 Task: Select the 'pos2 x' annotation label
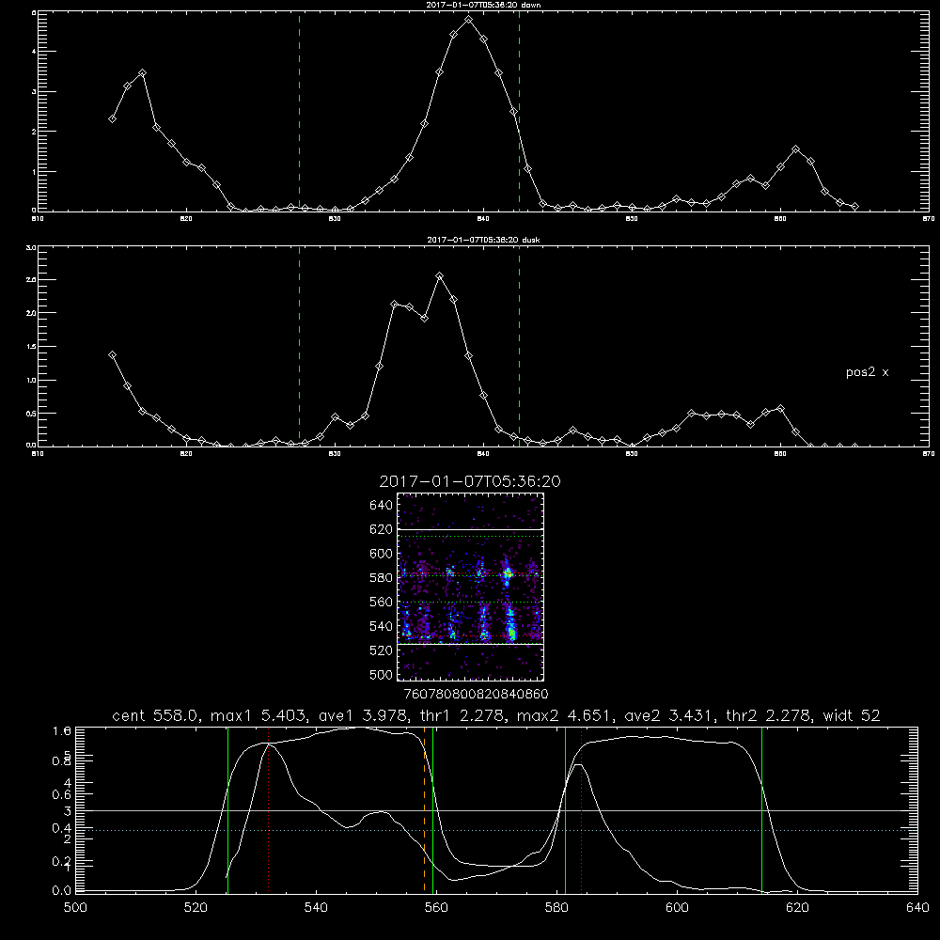(867, 372)
